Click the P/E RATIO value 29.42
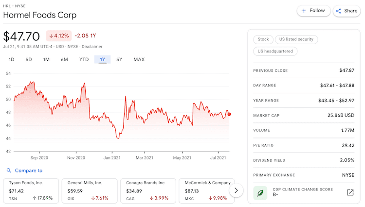The image size is (365, 207). 348,145
